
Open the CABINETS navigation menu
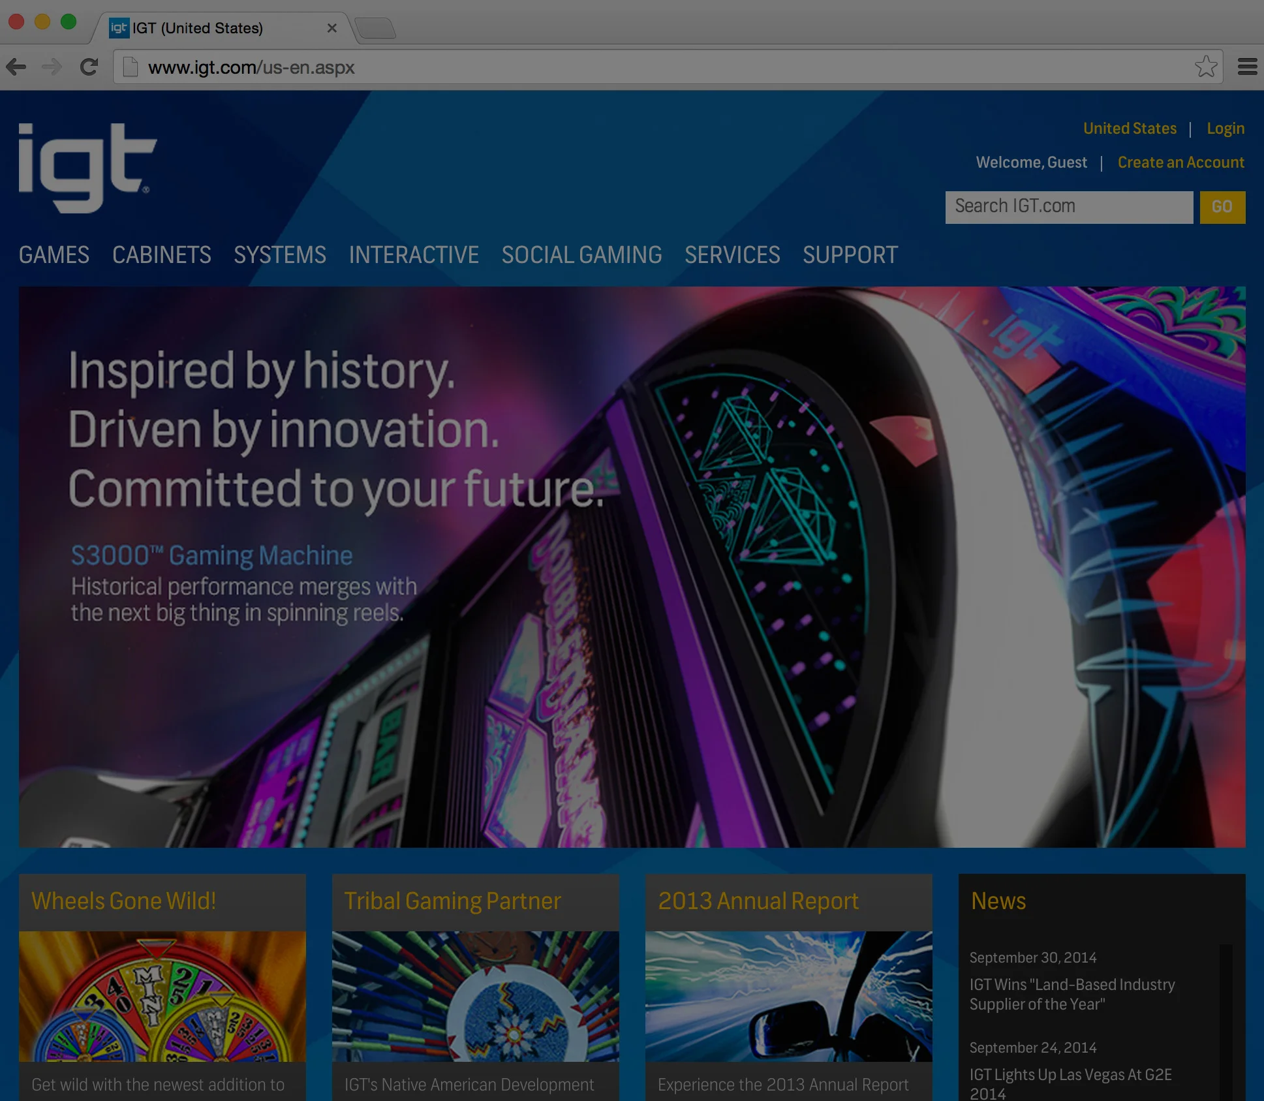click(x=161, y=255)
